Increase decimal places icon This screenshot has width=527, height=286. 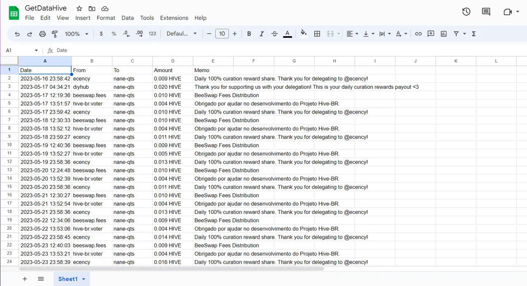[x=139, y=34]
